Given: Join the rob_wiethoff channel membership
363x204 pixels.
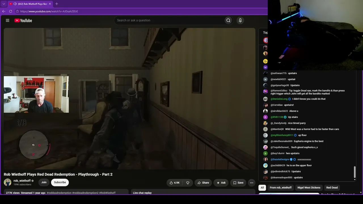Looking at the screenshot, I should tap(44, 182).
